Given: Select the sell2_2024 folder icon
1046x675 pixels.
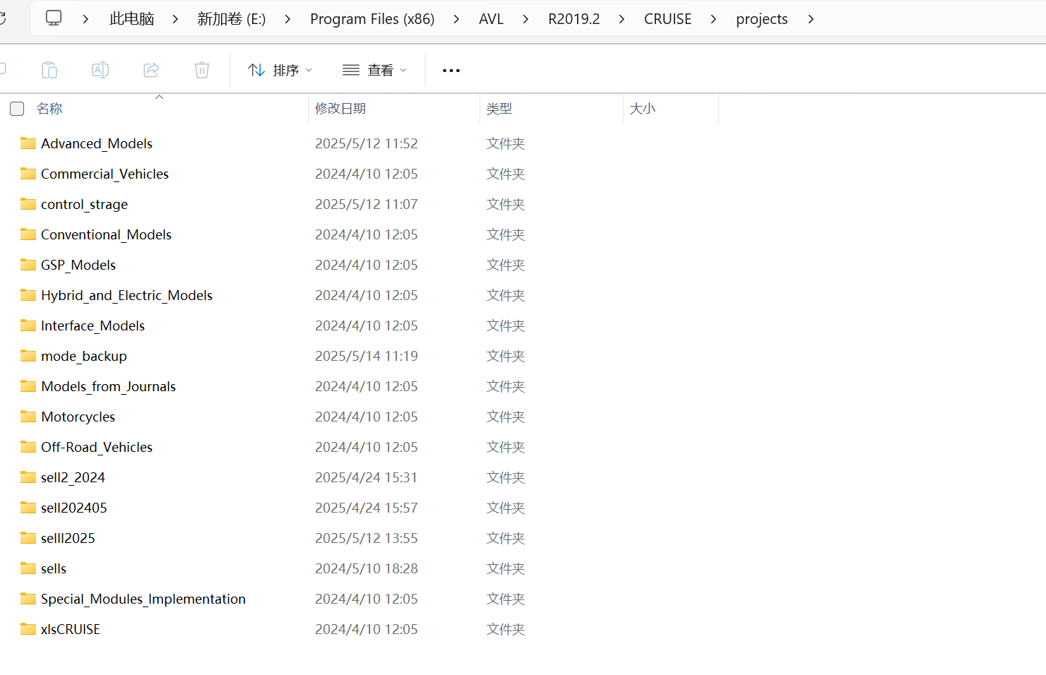Looking at the screenshot, I should point(28,477).
